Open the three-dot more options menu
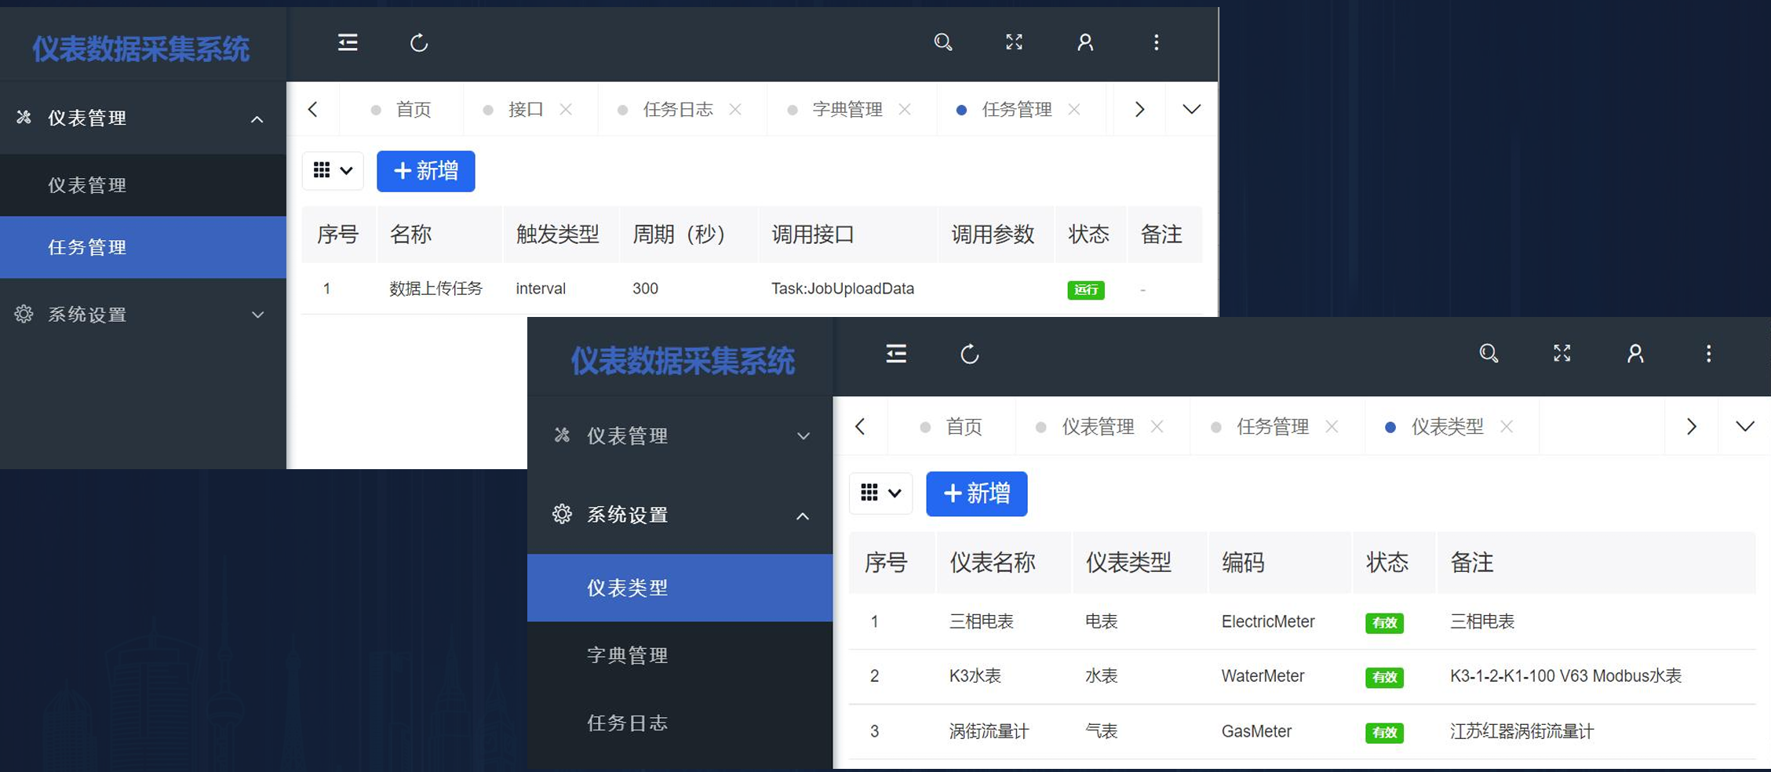The height and width of the screenshot is (772, 1771). click(x=1156, y=43)
